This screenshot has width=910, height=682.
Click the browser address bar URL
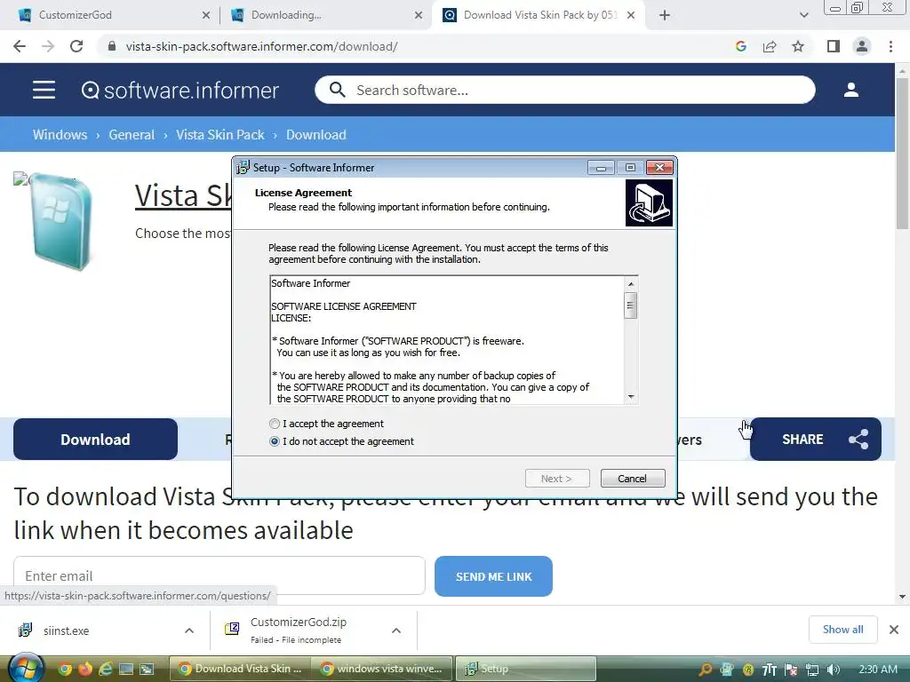(261, 46)
